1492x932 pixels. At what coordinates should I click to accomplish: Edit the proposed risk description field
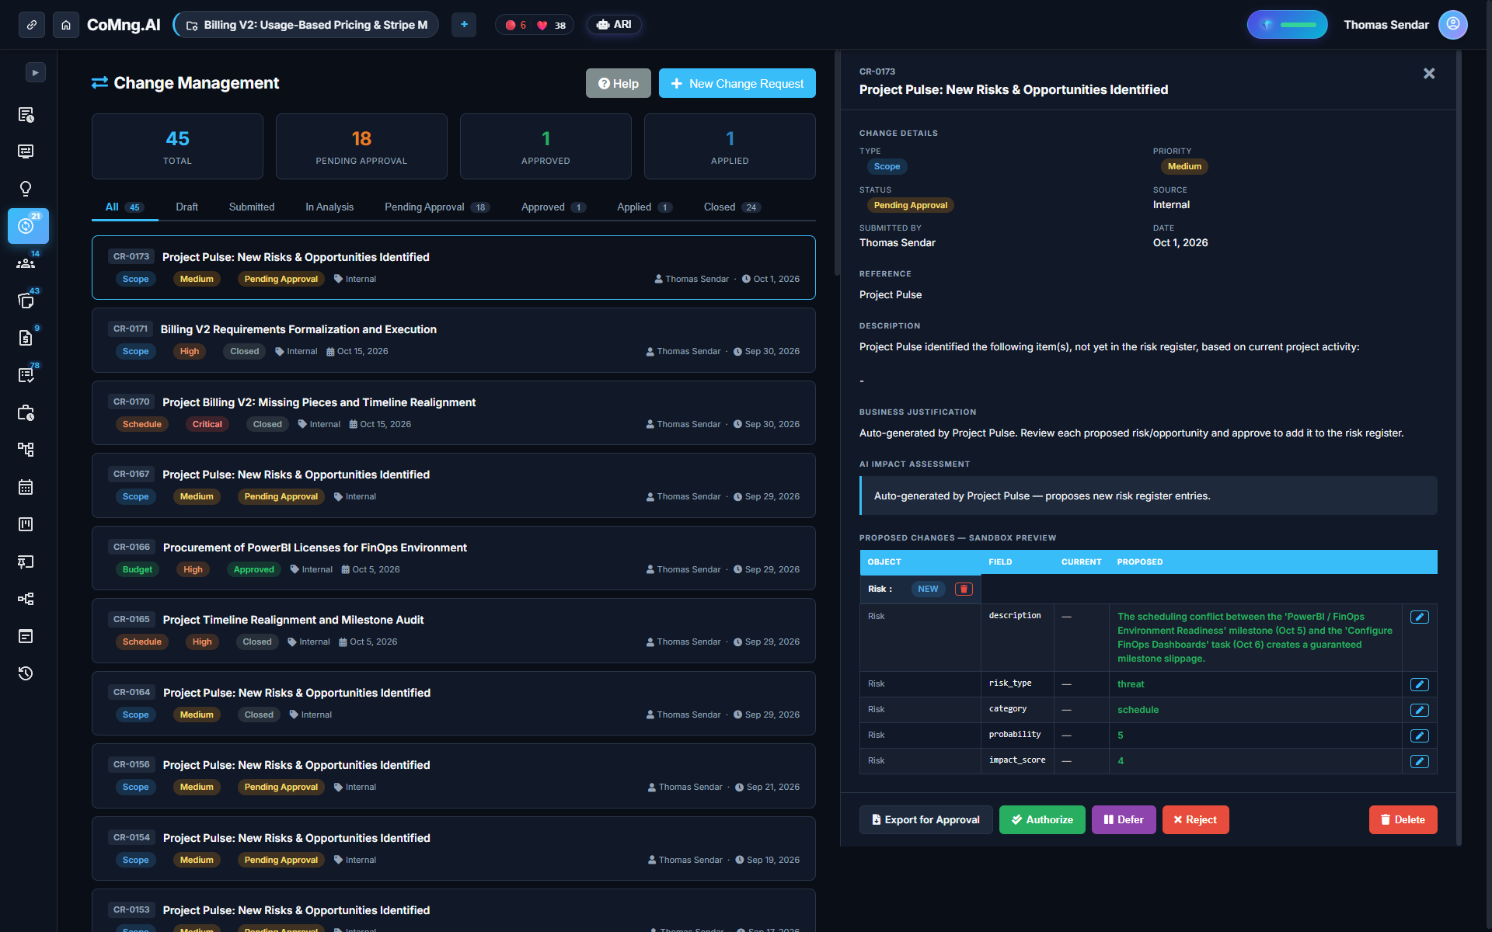point(1420,617)
